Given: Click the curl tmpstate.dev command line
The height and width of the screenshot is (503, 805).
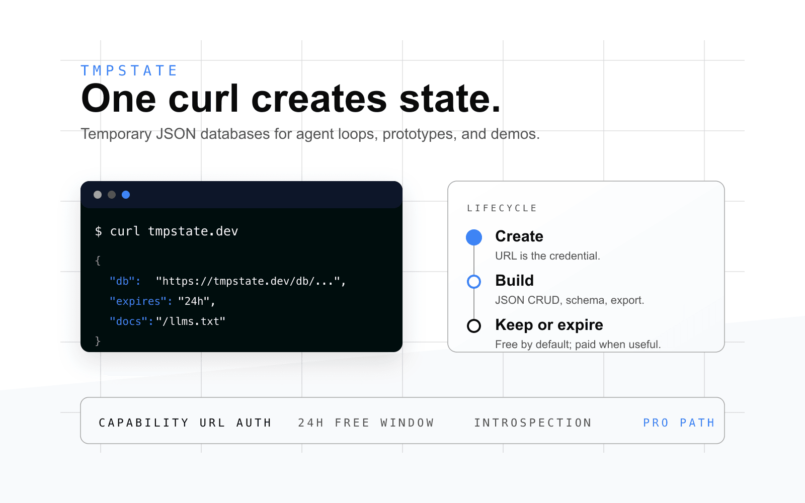Looking at the screenshot, I should point(167,231).
